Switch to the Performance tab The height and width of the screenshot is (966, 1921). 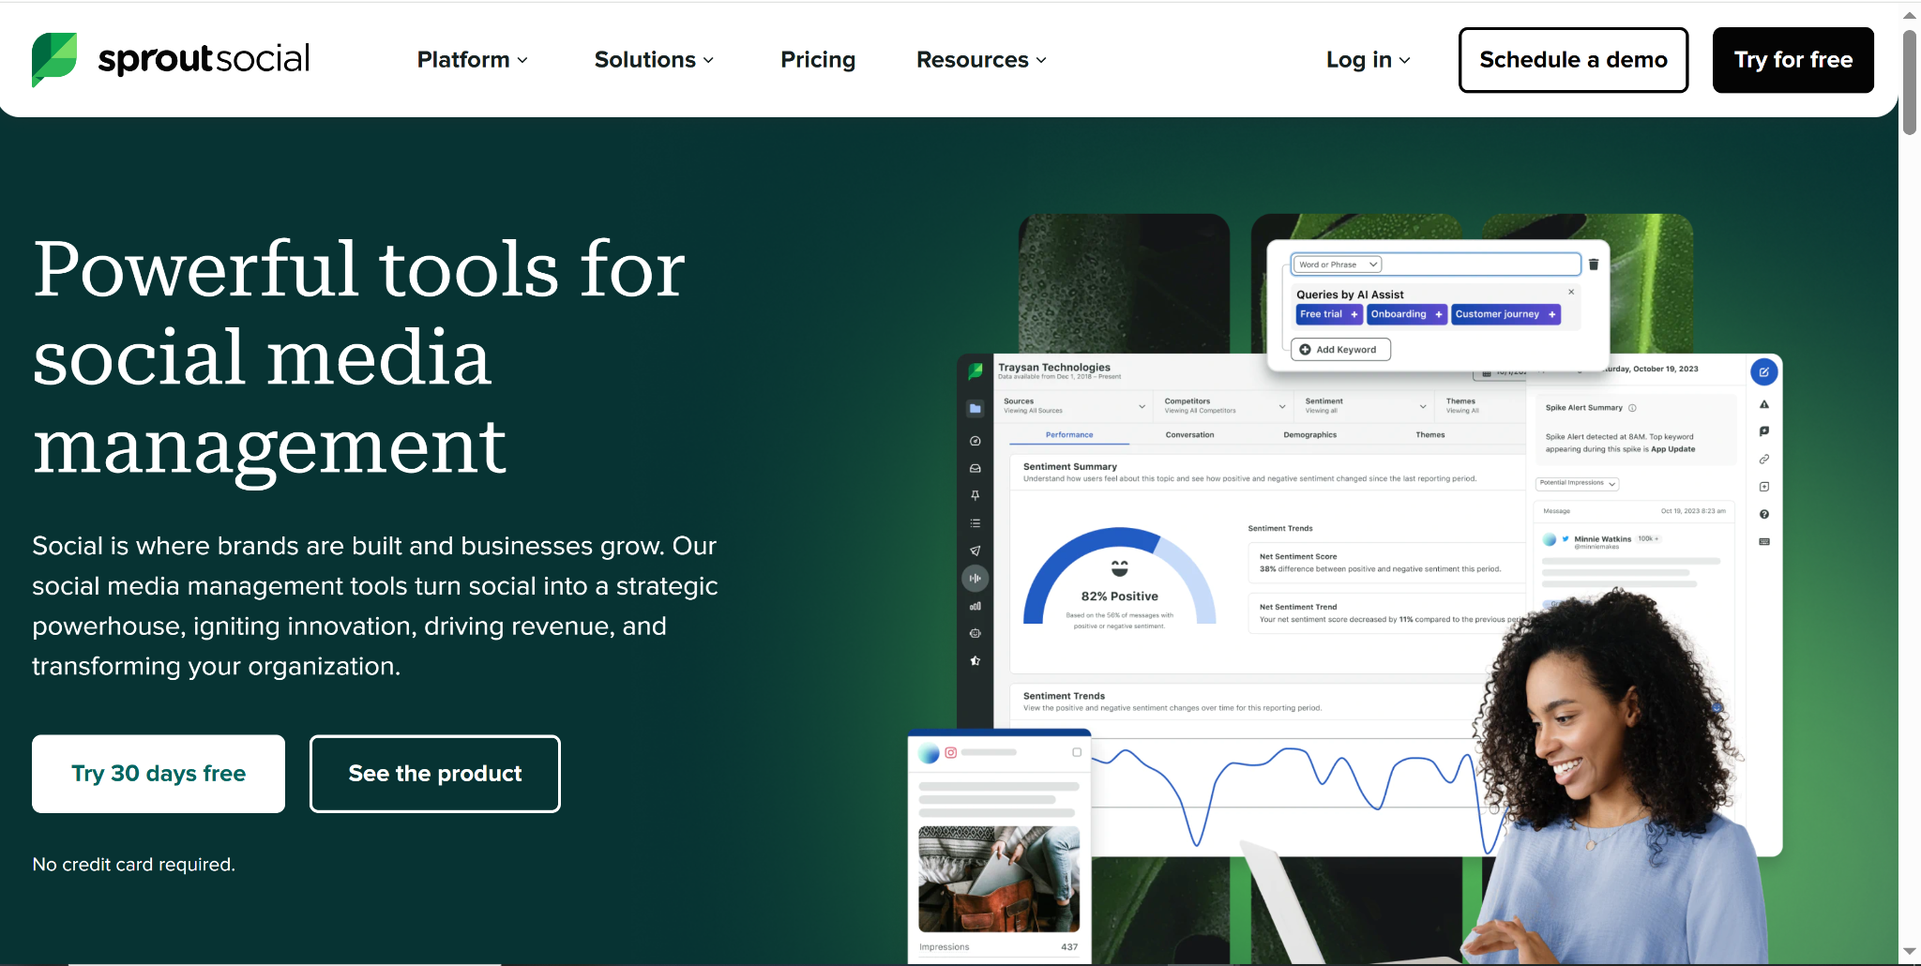(1069, 435)
